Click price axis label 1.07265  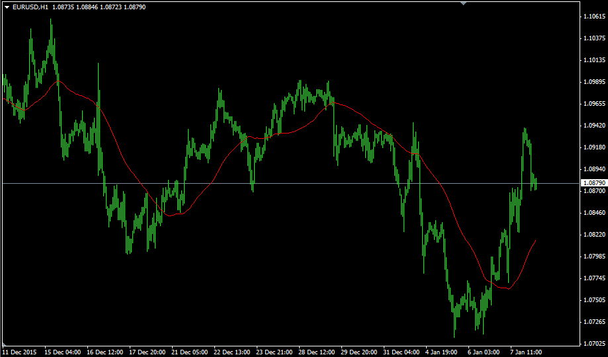point(594,322)
